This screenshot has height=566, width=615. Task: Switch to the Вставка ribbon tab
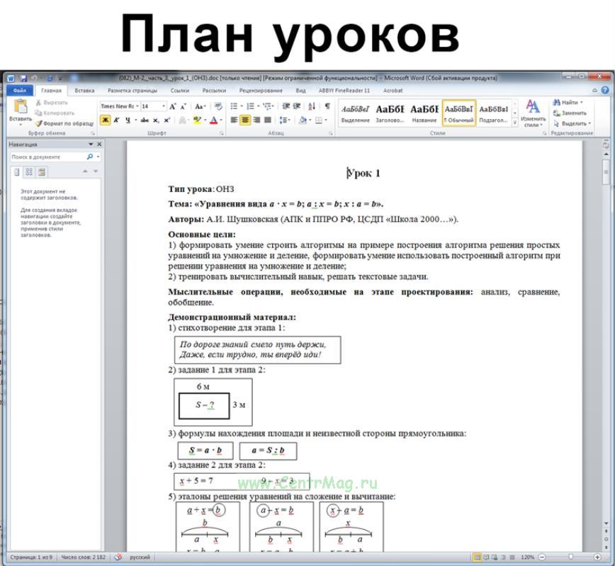84,90
